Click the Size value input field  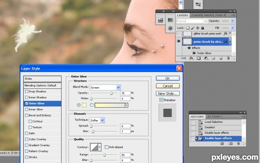(x=125, y=132)
